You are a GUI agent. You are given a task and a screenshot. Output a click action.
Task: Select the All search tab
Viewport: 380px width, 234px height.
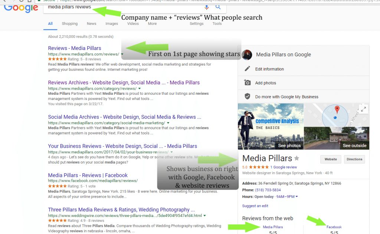50,24
